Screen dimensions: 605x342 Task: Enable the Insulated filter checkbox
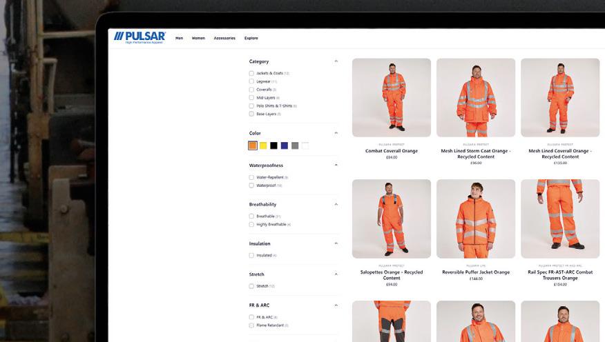[251, 255]
